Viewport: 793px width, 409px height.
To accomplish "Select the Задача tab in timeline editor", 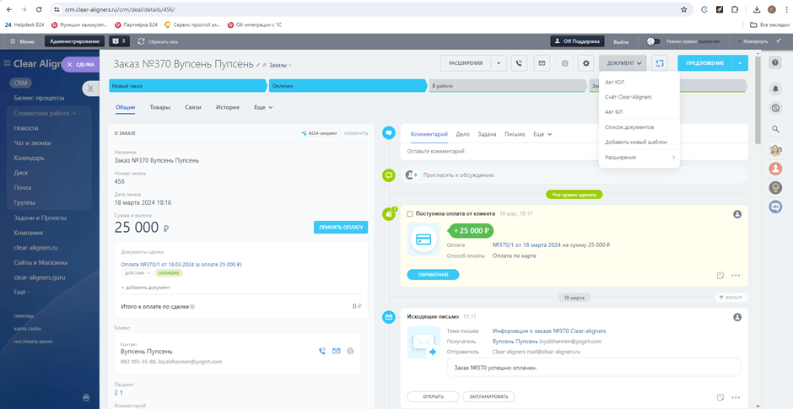I will (488, 134).
